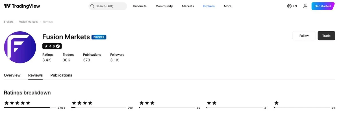This screenshot has width=339, height=114.
Task: Click the single star icon
Action: [276, 103]
